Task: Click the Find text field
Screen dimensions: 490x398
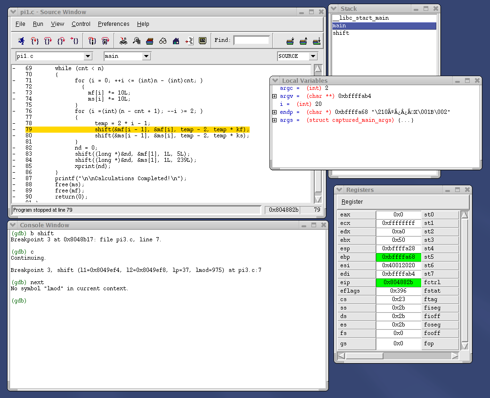Action: 251,40
